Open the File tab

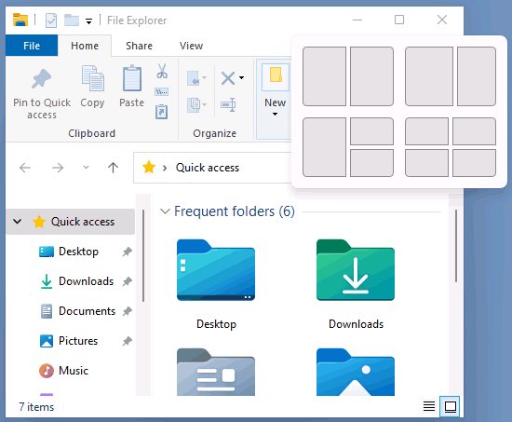pyautogui.click(x=32, y=46)
